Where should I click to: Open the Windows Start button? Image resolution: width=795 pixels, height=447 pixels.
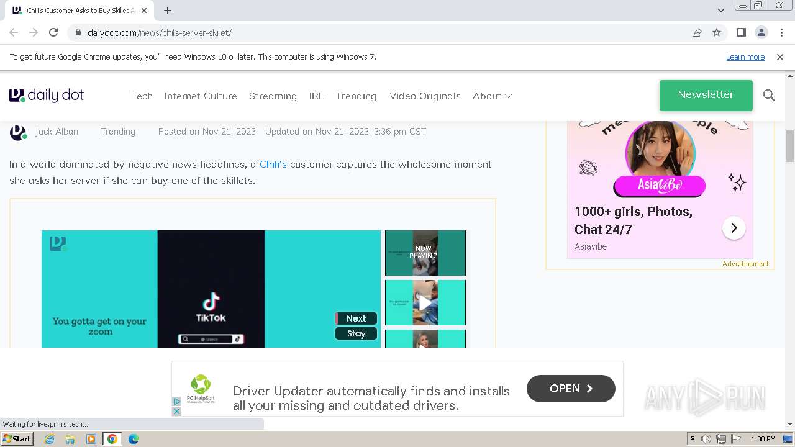tap(17, 439)
